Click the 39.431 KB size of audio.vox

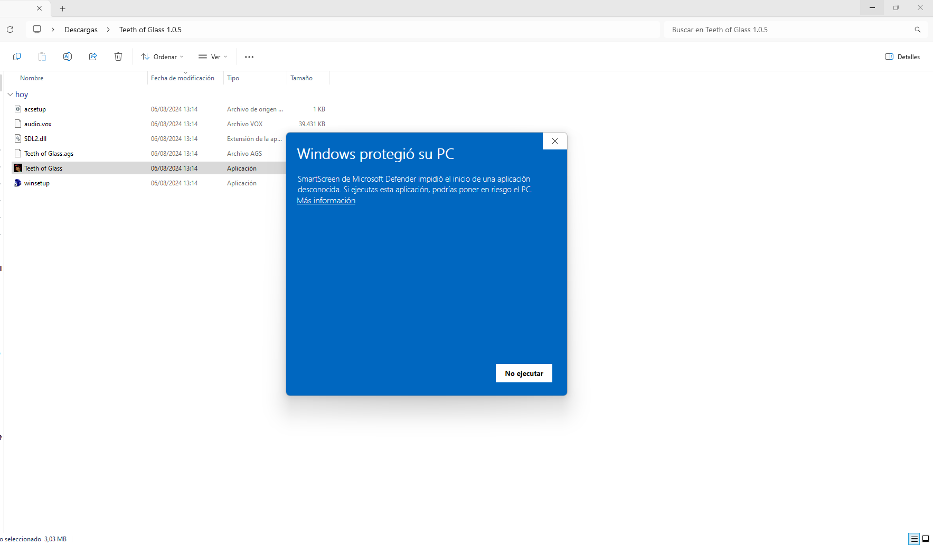click(x=312, y=124)
